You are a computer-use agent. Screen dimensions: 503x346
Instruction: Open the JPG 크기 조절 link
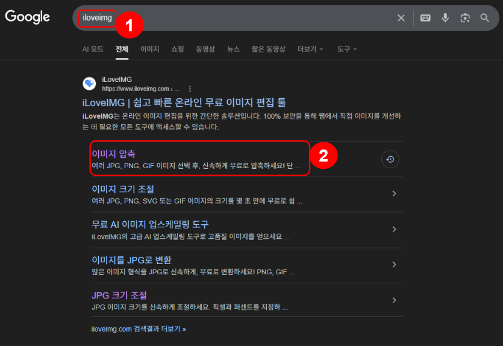point(119,295)
